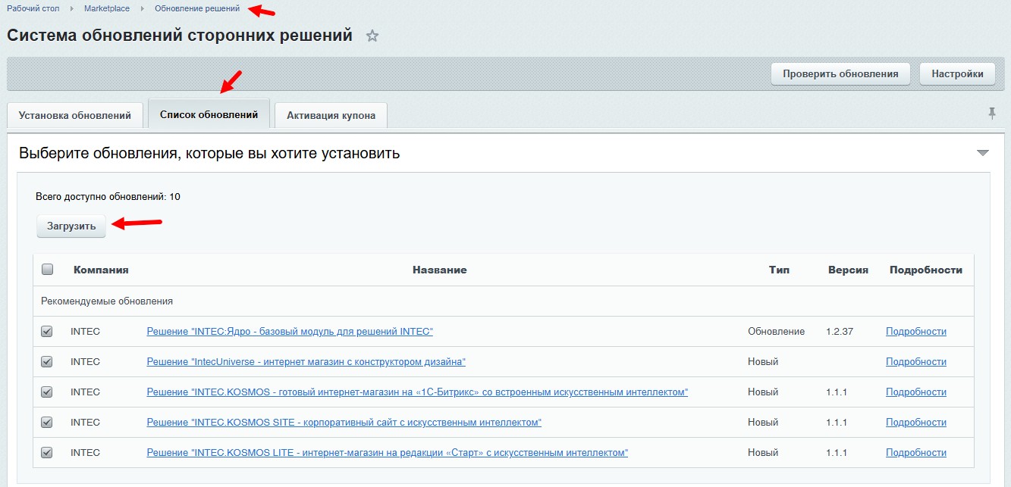Open the INTEC.KOSMOS SITE корпоративный сайт link

point(344,422)
